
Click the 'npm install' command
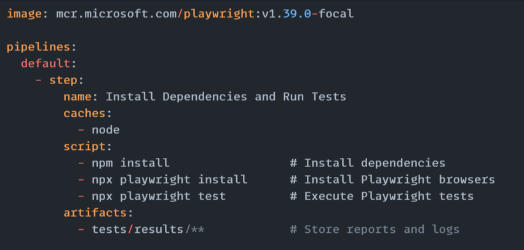point(130,163)
